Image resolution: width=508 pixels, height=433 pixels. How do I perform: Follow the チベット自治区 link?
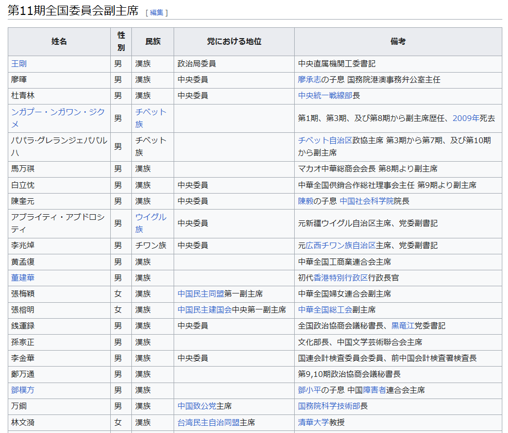pyautogui.click(x=325, y=141)
